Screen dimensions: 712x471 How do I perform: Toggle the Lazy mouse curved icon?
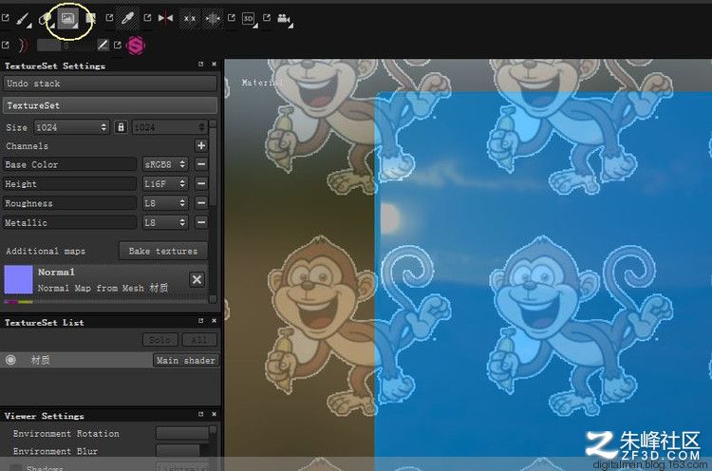click(24, 45)
